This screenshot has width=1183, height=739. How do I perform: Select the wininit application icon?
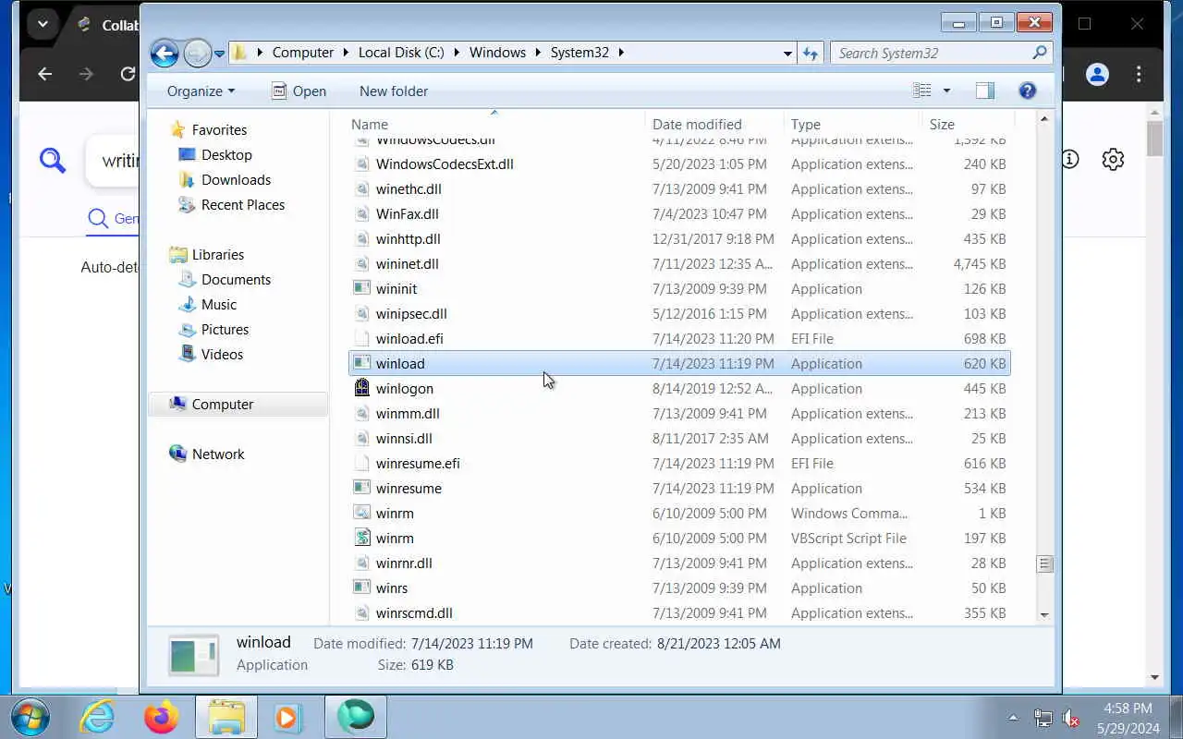click(362, 289)
